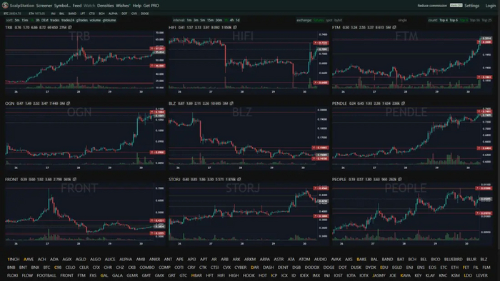Open the Symbol... menu item
500x281 pixels.
click(x=62, y=6)
